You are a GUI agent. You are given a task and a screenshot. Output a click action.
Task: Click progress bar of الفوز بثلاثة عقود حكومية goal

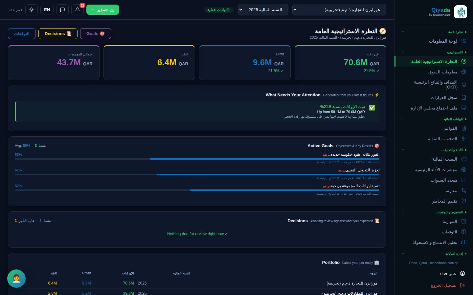click(197, 159)
